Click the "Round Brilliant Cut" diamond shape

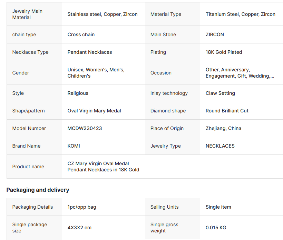click(x=227, y=111)
